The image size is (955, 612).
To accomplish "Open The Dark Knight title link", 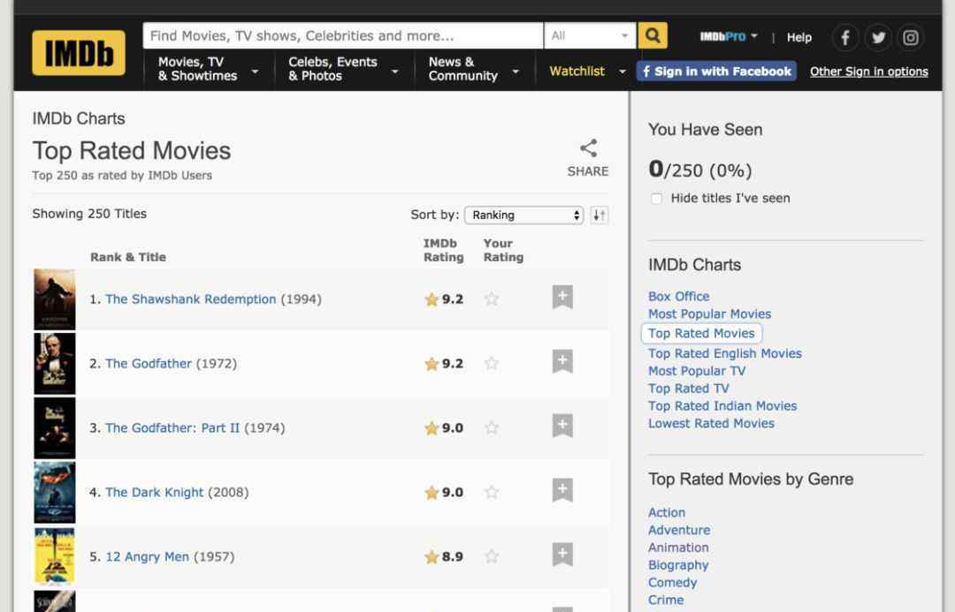I will coord(154,492).
